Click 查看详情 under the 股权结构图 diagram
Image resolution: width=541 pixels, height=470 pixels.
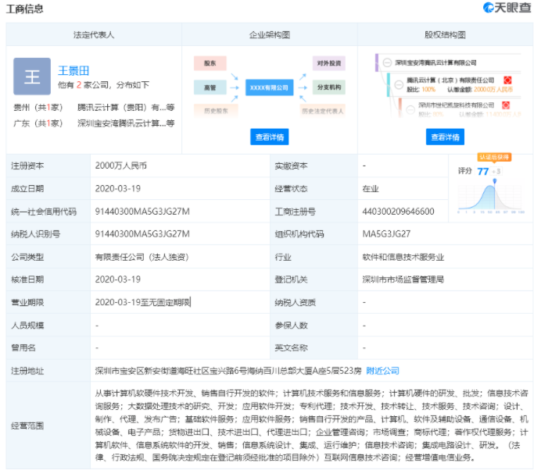445,137
